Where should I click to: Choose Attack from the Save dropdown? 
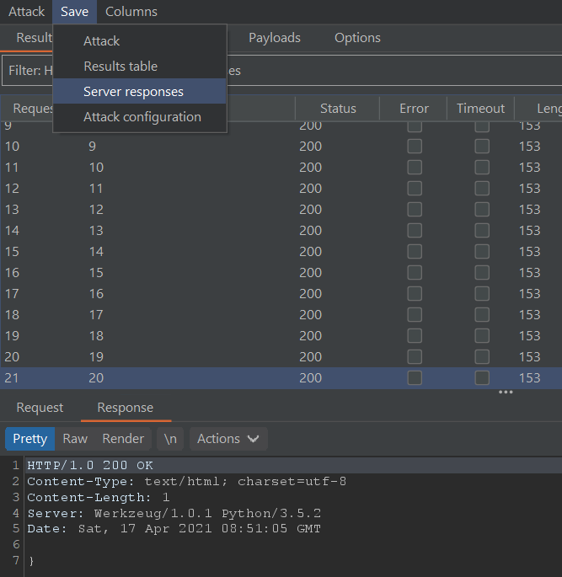pos(140,40)
